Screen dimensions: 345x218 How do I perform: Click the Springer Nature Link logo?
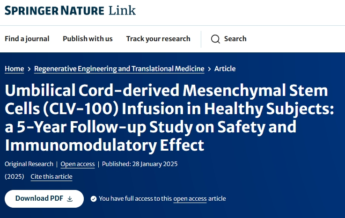tap(70, 10)
